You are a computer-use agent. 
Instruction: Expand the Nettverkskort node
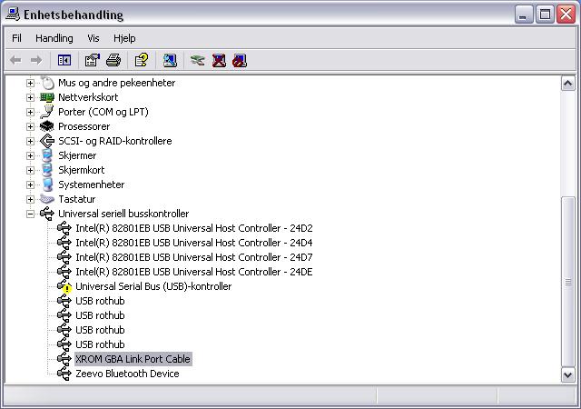click(30, 97)
